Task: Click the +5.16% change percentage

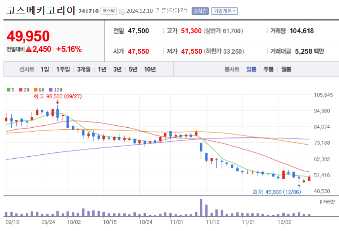Action: point(69,49)
